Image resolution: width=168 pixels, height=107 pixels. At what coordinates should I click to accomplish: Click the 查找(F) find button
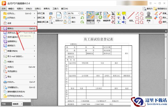click(148, 9)
